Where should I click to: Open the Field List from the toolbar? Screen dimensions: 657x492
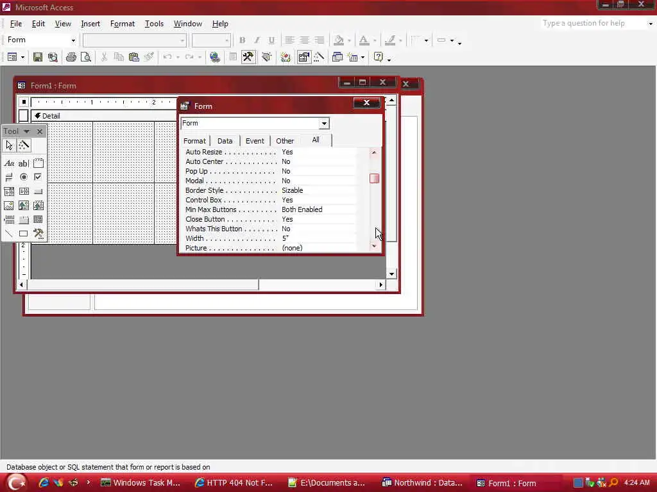[x=234, y=57]
